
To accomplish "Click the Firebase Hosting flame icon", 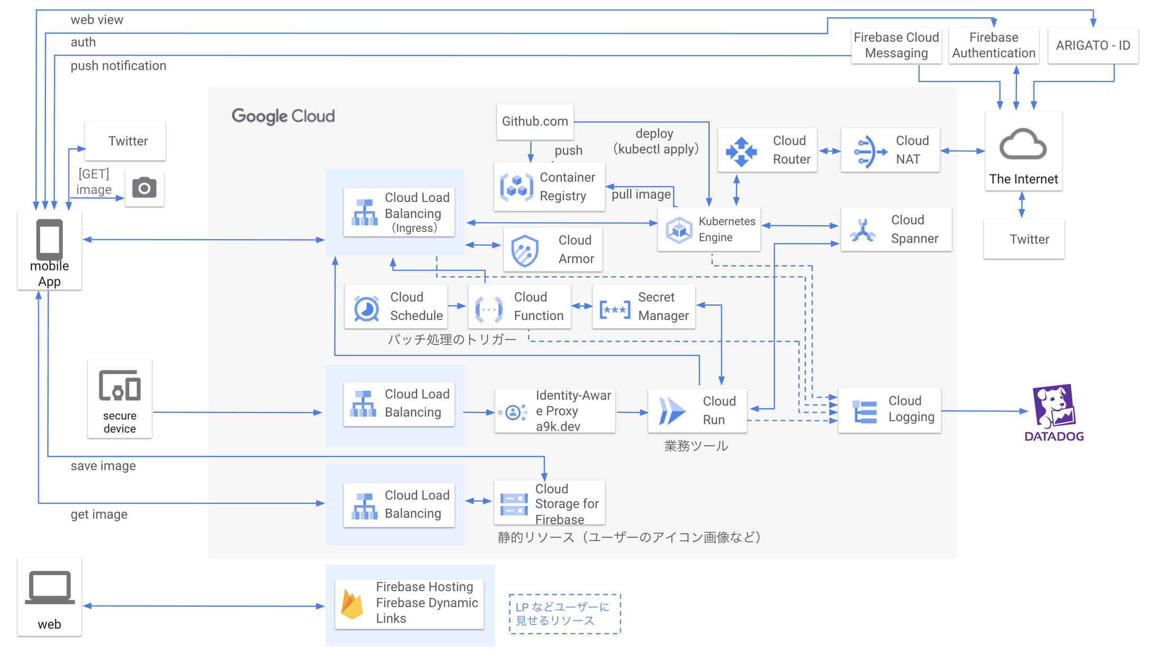I will tap(352, 604).
